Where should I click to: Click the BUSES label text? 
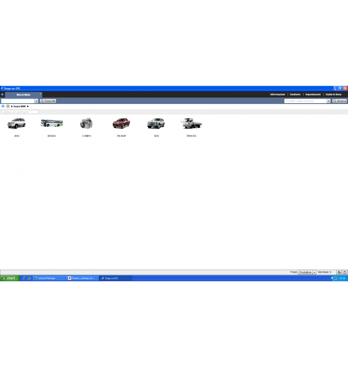click(x=51, y=136)
